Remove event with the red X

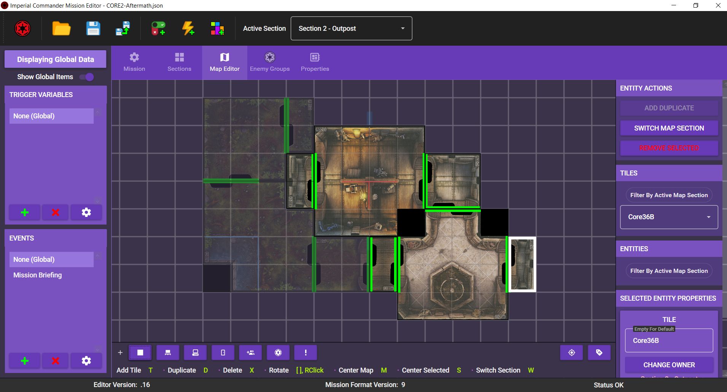56,361
